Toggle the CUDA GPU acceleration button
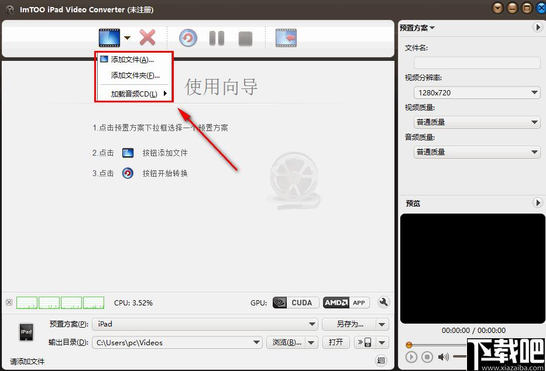This screenshot has width=546, height=371. 296,303
